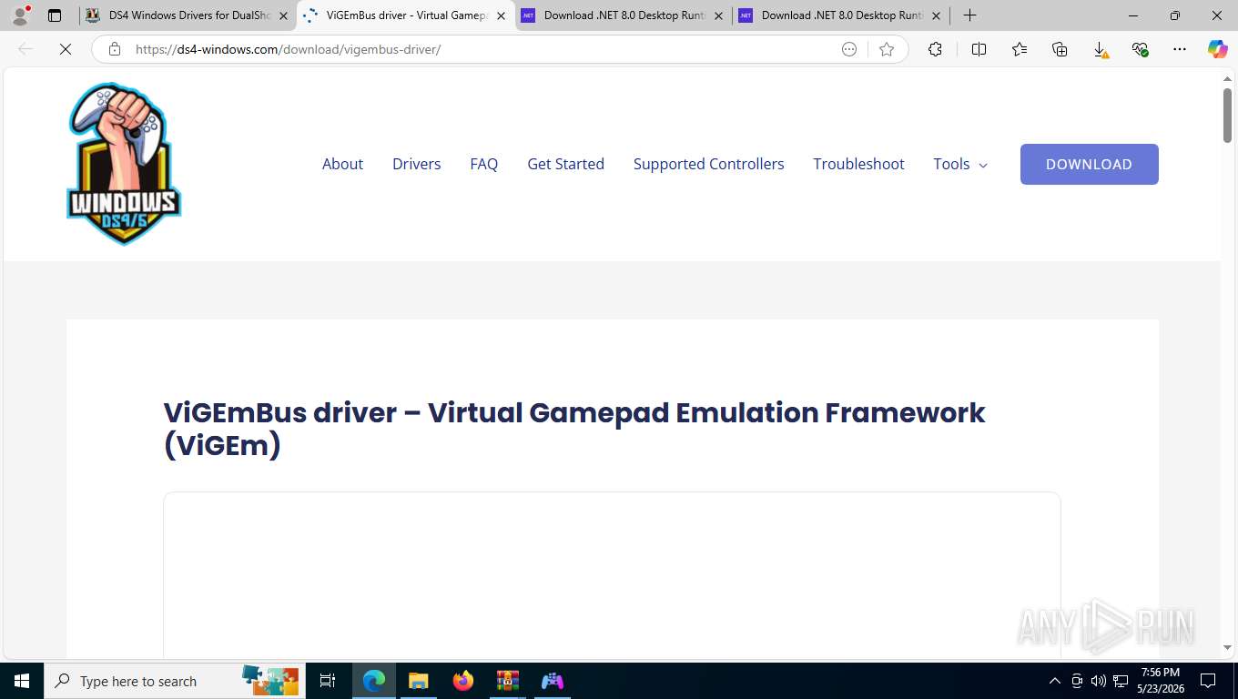Close the first .NET 8.0 Runtime tab
The height and width of the screenshot is (699, 1238).
pyautogui.click(x=718, y=15)
